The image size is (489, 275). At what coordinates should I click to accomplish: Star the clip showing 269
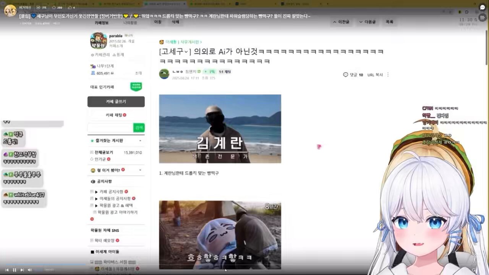click(57, 7)
